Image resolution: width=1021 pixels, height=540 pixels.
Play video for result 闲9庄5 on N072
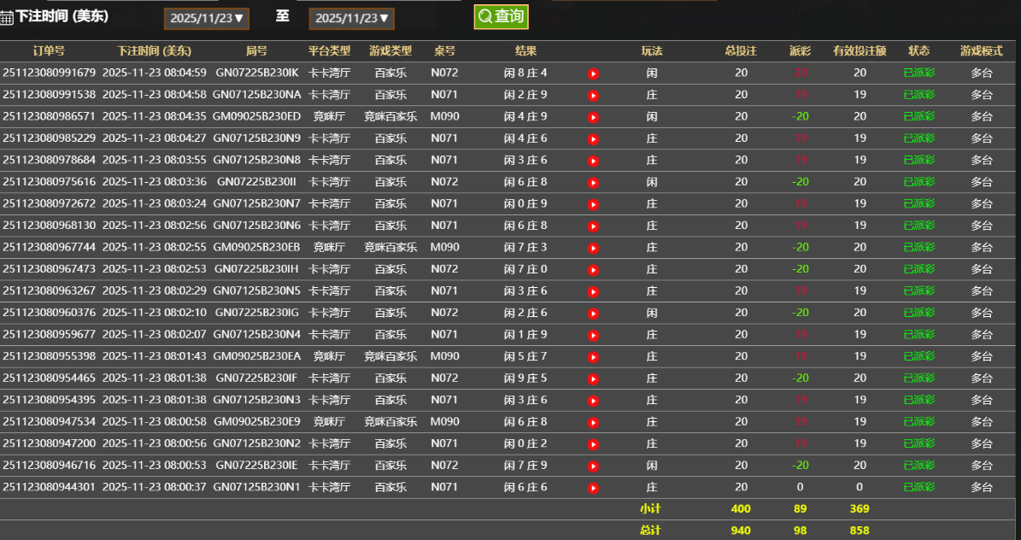[593, 378]
